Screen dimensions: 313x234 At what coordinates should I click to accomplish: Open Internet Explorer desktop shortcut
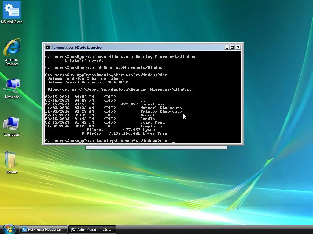point(12,52)
